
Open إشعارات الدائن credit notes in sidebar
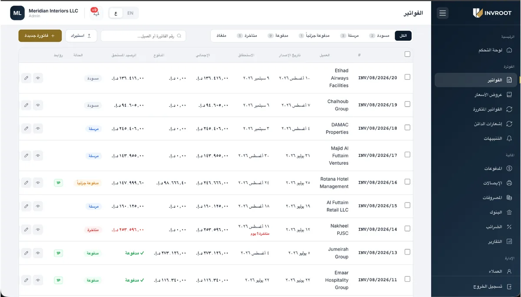[x=476, y=124]
